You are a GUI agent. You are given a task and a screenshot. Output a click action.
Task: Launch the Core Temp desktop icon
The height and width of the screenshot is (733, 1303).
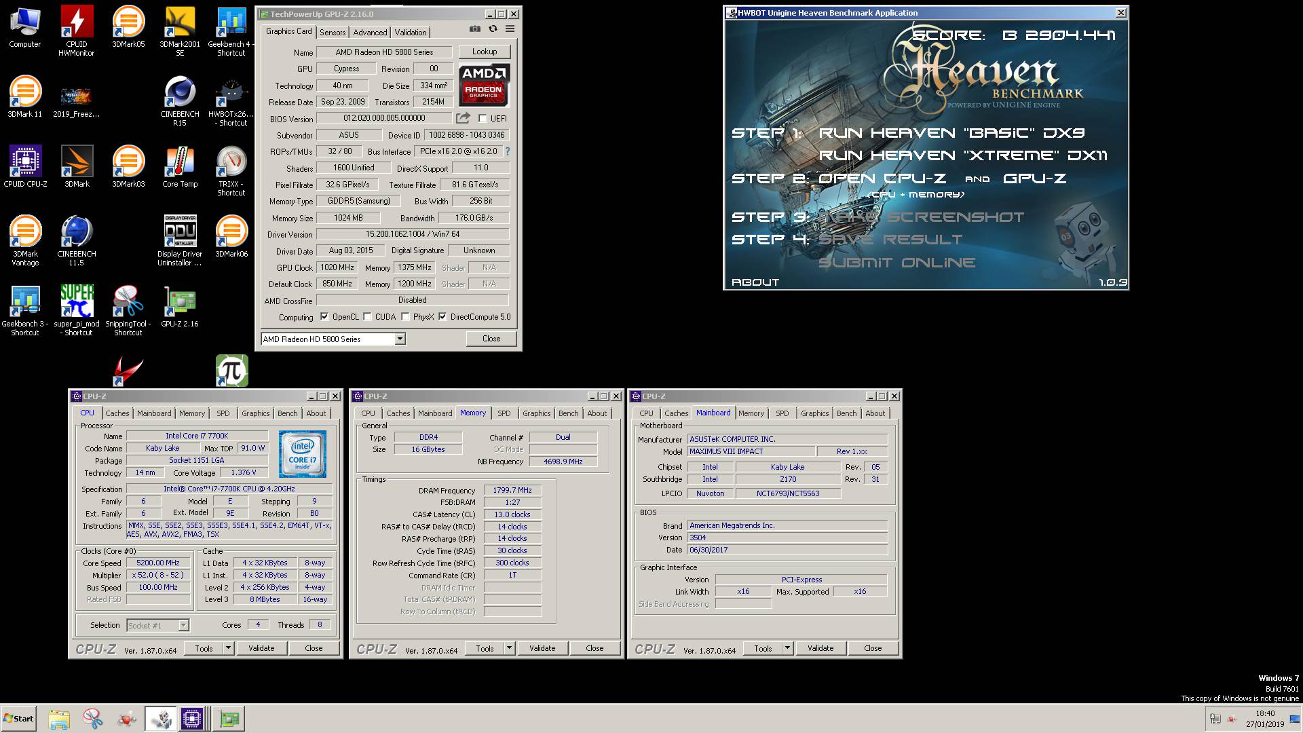pyautogui.click(x=180, y=166)
